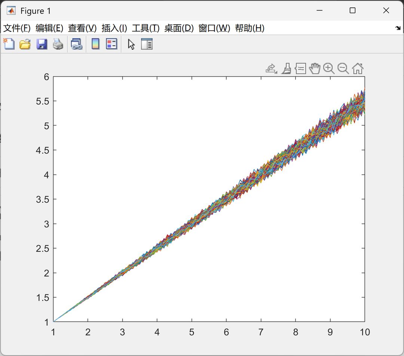The image size is (404, 356).
Task: Insert Colorbar from the toolbar
Action: [96, 44]
